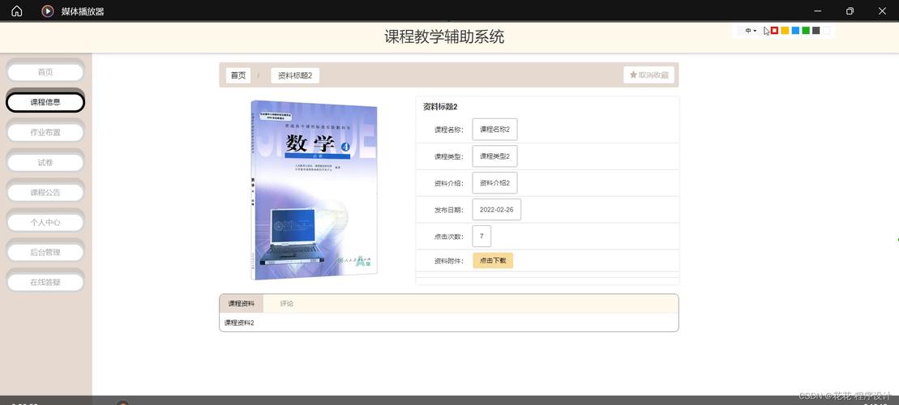
Task: Select the blue color swatch
Action: (x=795, y=30)
